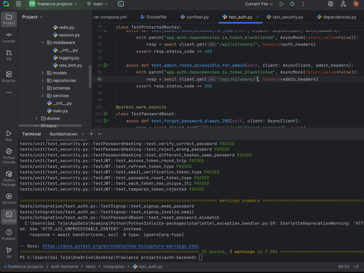Open rate_limit.py in project tree

pos(68,66)
